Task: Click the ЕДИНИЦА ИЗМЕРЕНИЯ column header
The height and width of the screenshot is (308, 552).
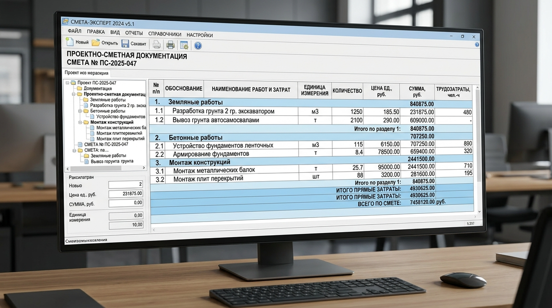Action: [314, 90]
